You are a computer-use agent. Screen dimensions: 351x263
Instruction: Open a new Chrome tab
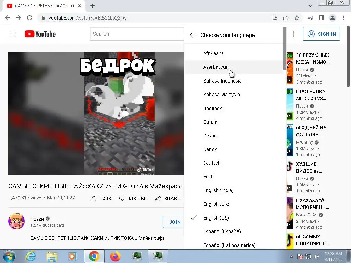click(93, 6)
